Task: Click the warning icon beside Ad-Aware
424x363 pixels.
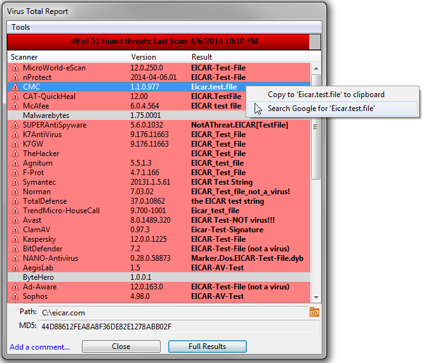Action: click(x=15, y=287)
